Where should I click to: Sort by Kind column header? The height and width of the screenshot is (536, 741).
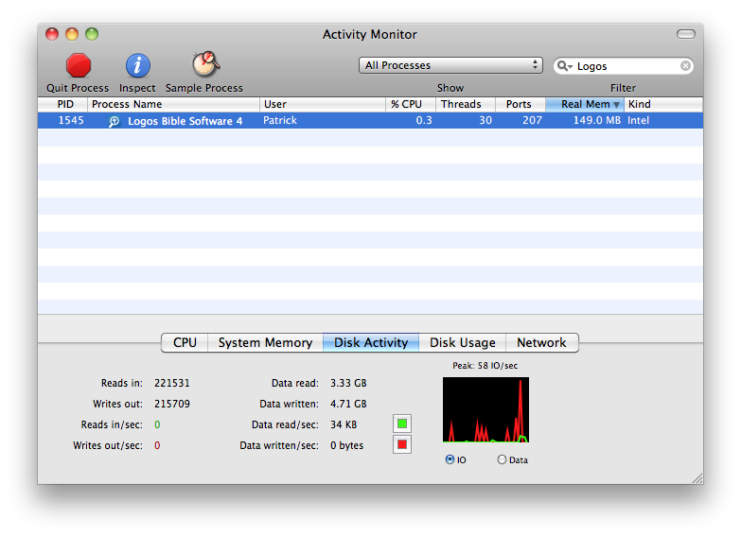663,104
